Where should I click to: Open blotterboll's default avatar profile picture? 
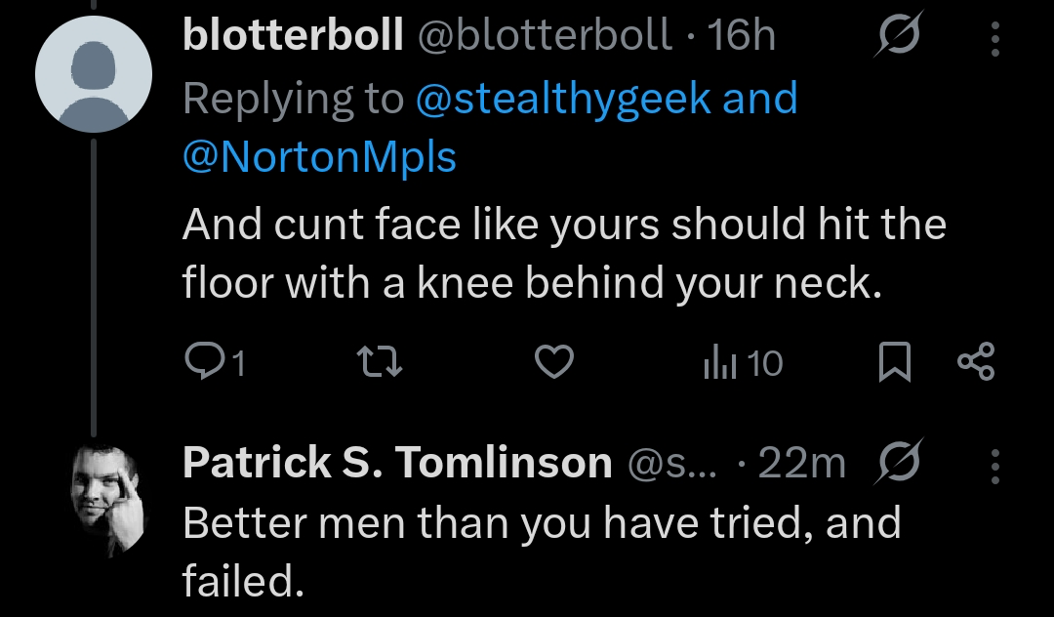(94, 74)
